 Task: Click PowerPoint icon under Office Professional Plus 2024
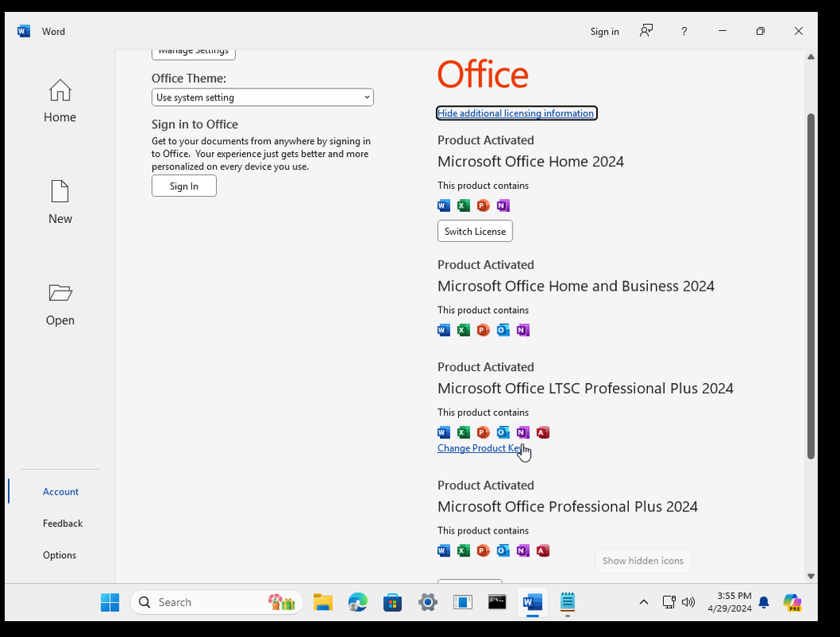click(x=483, y=550)
